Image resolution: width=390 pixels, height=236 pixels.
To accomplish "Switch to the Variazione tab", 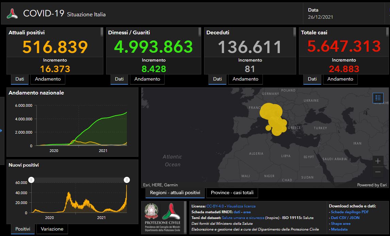I will click(52, 229).
